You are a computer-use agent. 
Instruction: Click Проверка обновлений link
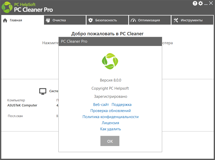coord(111,111)
